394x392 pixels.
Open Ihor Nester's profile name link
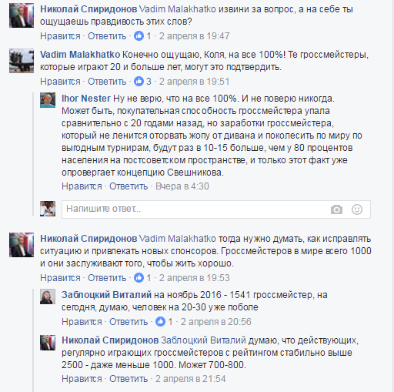86,99
